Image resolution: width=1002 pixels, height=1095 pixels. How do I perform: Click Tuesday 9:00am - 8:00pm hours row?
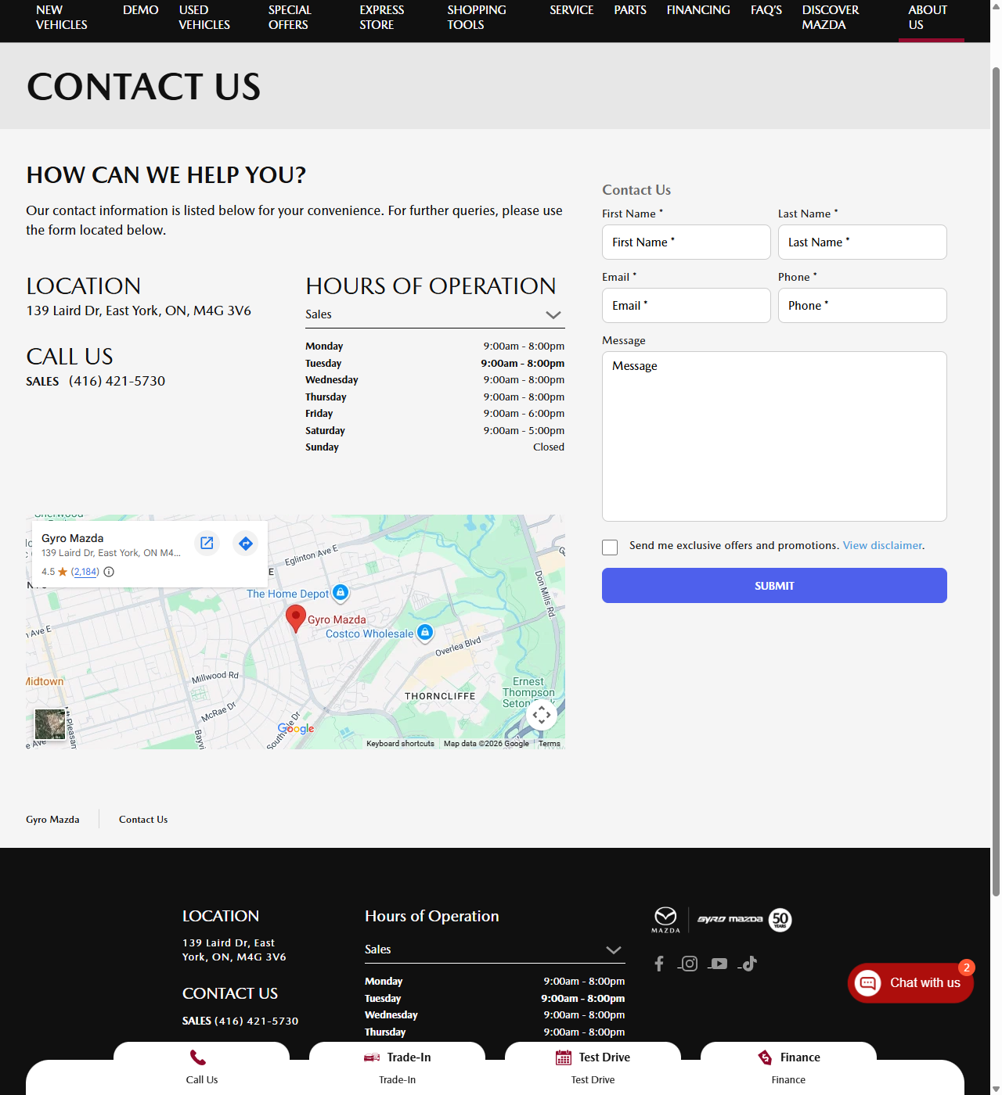pos(434,364)
